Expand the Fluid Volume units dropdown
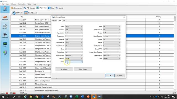Screen dimensions: 177x99 74,52
